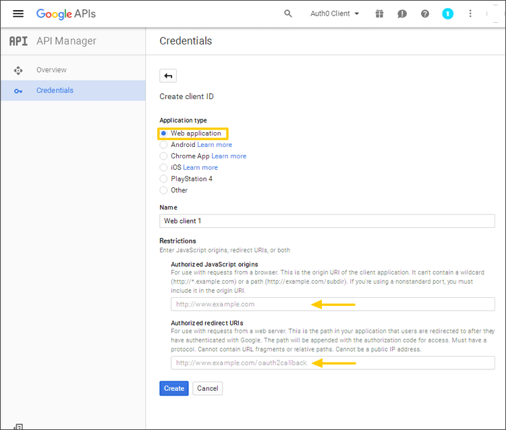Go to Overview in the sidebar
Screen dimensions: 506x430
coord(51,70)
